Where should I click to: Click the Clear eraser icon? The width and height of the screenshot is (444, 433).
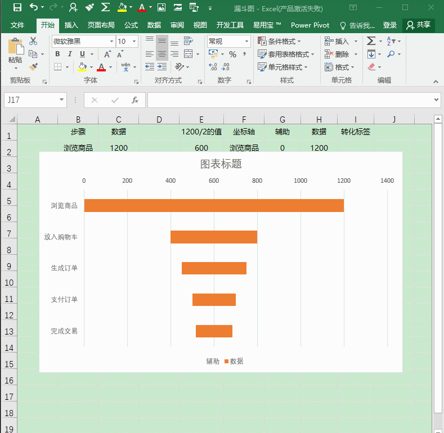pyautogui.click(x=371, y=67)
